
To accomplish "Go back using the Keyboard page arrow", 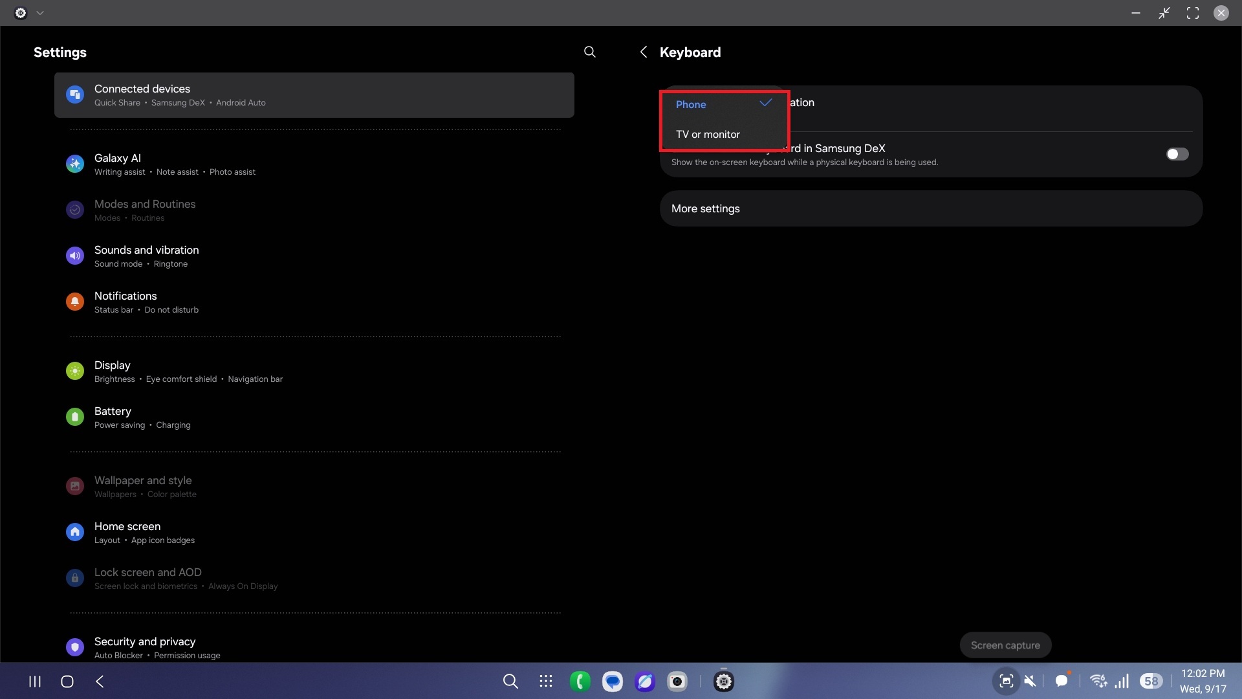I will tap(644, 52).
